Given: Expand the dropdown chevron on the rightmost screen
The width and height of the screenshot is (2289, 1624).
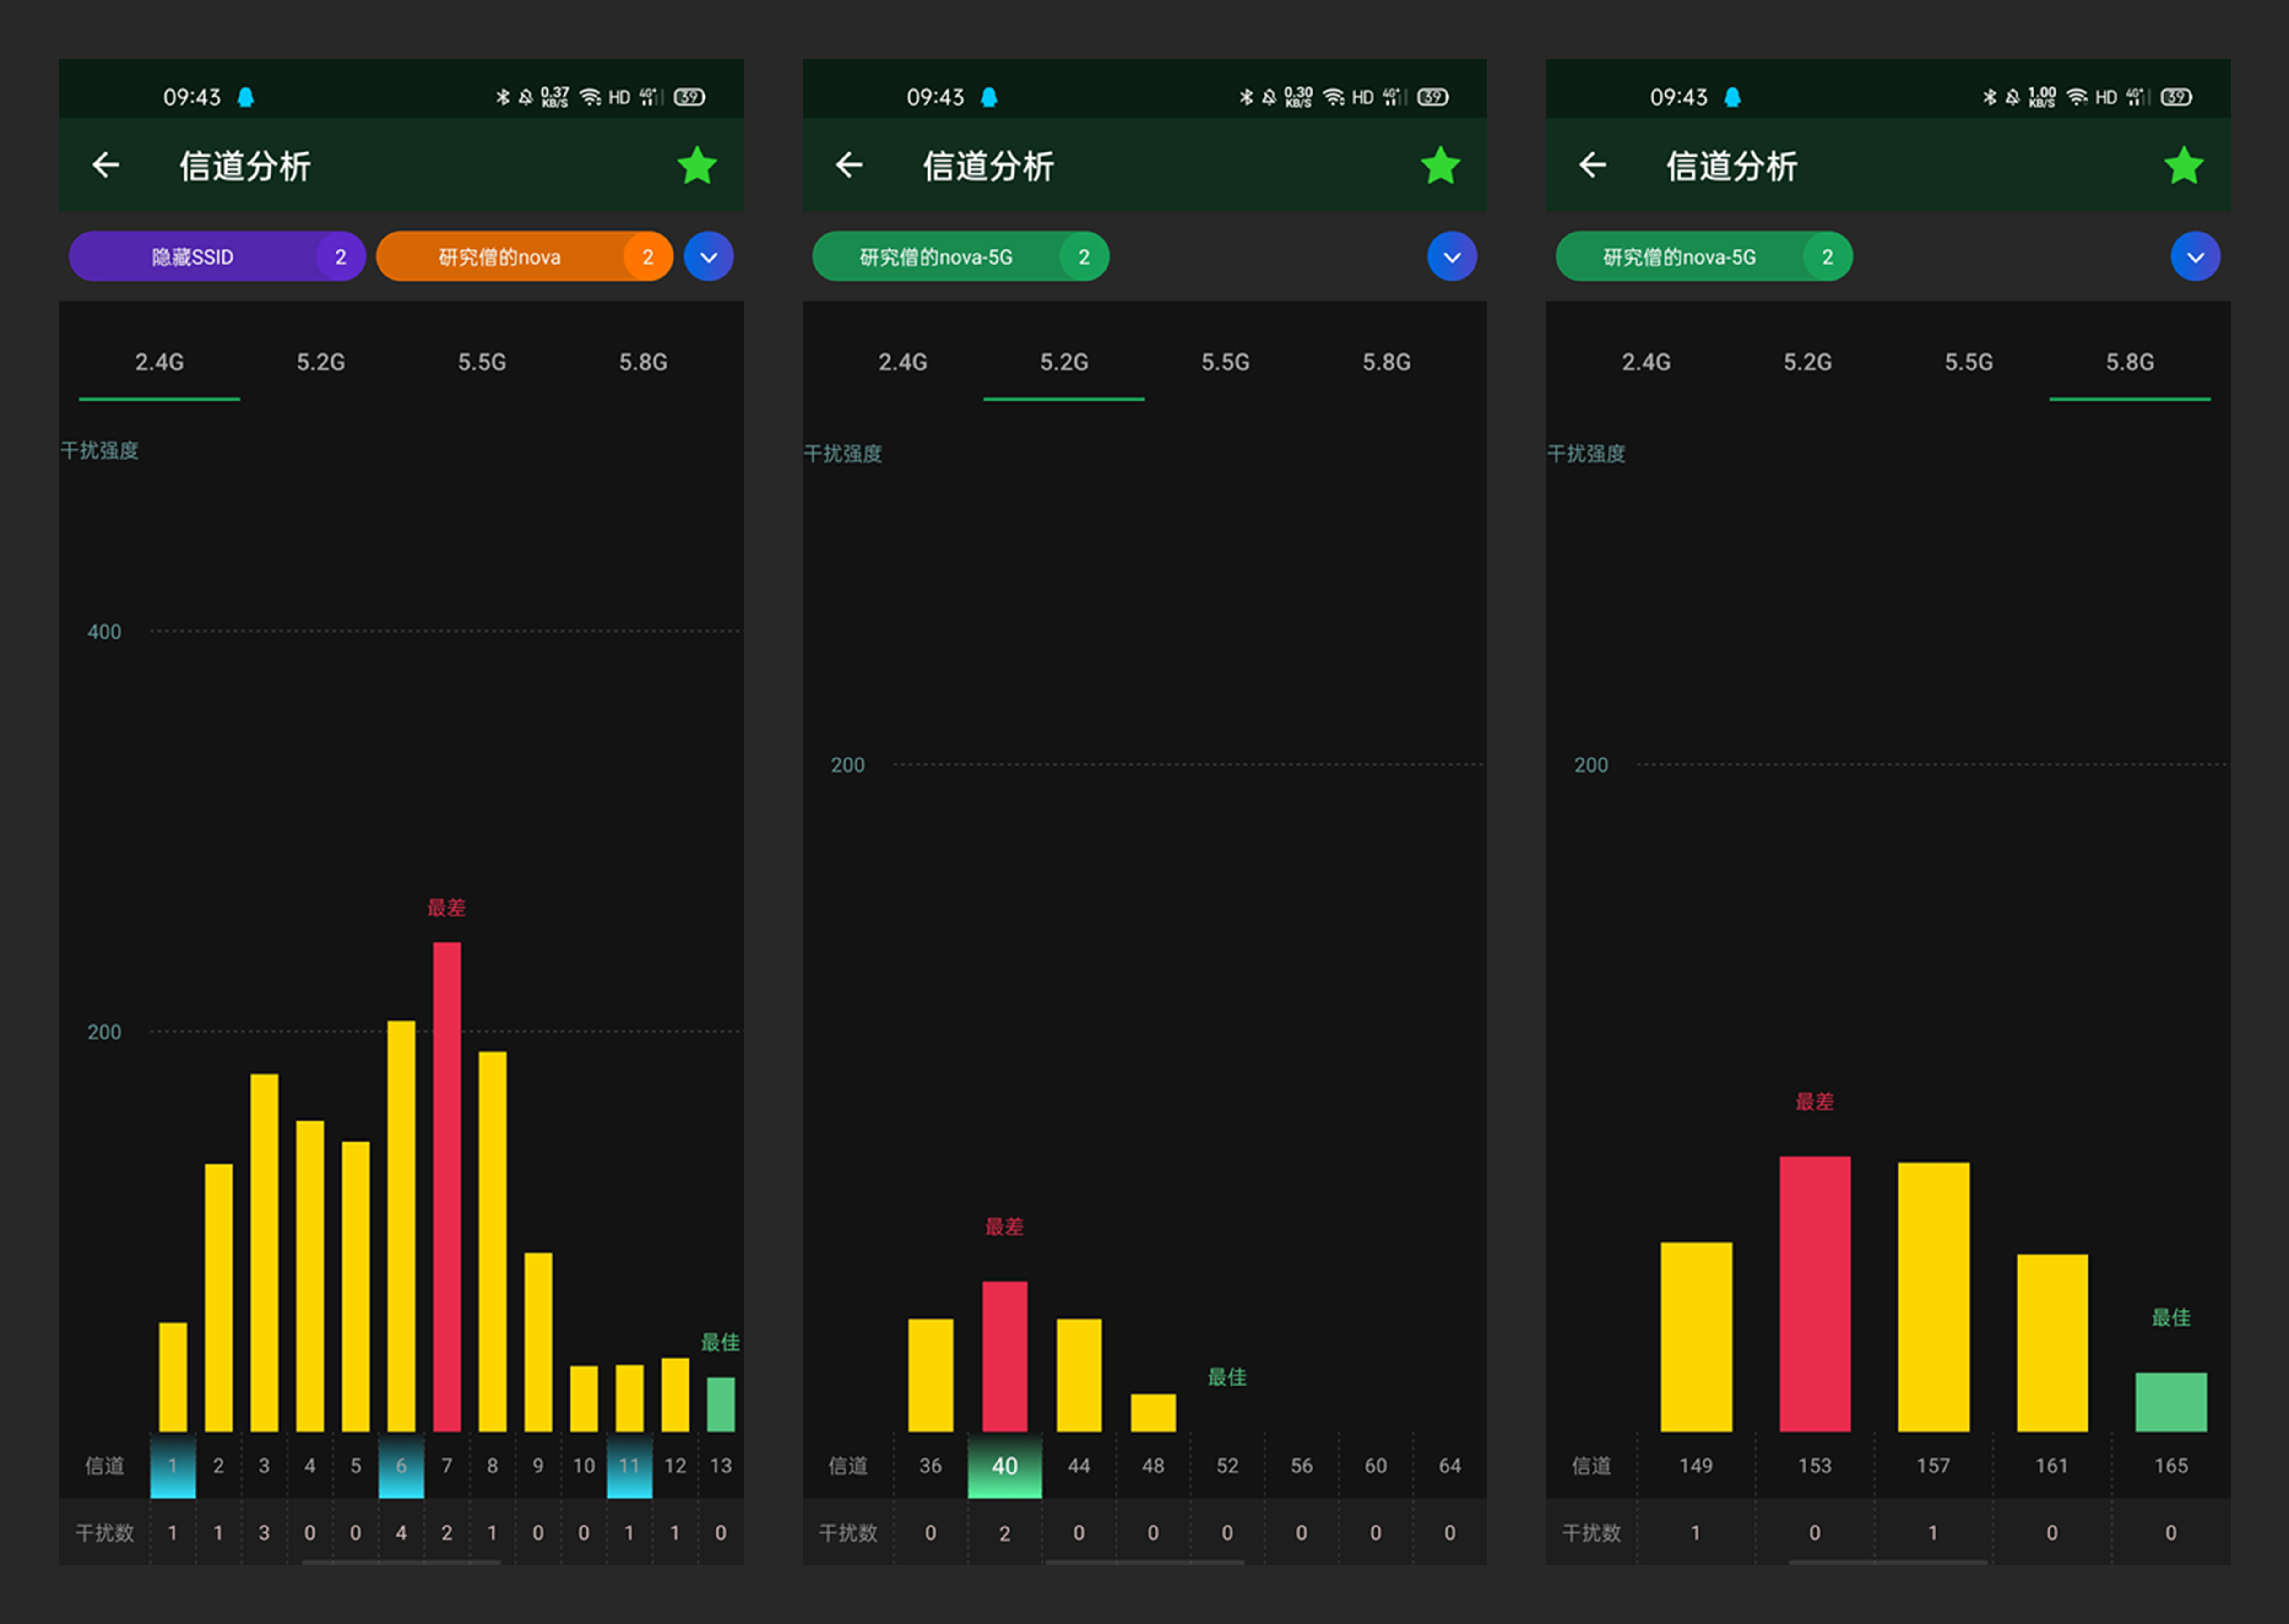Looking at the screenshot, I should tap(2196, 256).
